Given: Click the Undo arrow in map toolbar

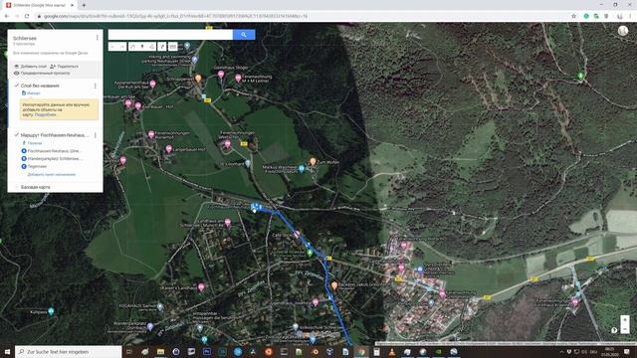Looking at the screenshot, I should [112, 47].
